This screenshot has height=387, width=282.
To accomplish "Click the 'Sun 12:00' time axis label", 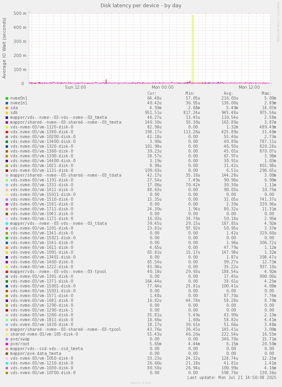I will [75, 87].
